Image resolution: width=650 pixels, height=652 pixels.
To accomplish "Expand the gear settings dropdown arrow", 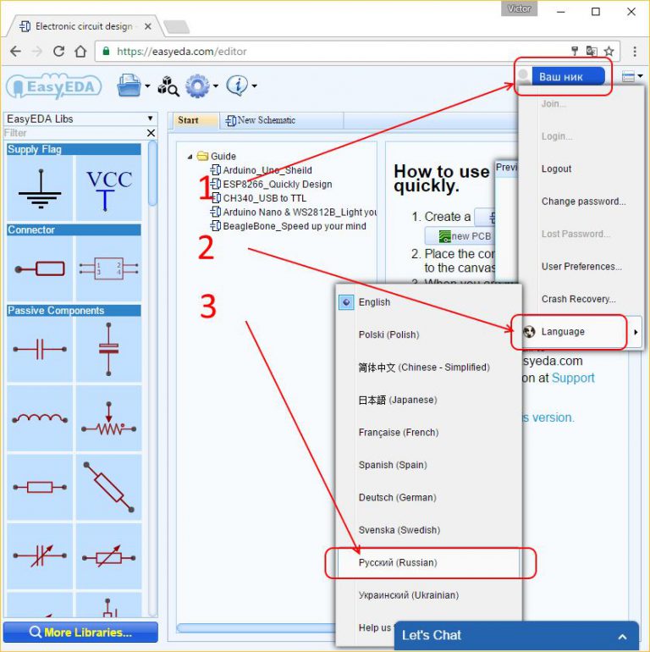I will (215, 86).
